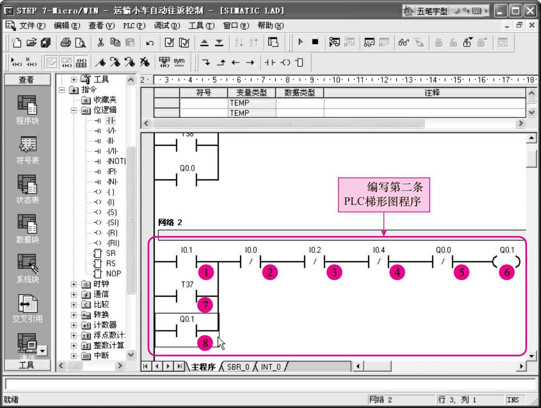Viewport: 541px width, 408px height.
Task: Click the Options window icon in the toolbar
Action: (273, 42)
